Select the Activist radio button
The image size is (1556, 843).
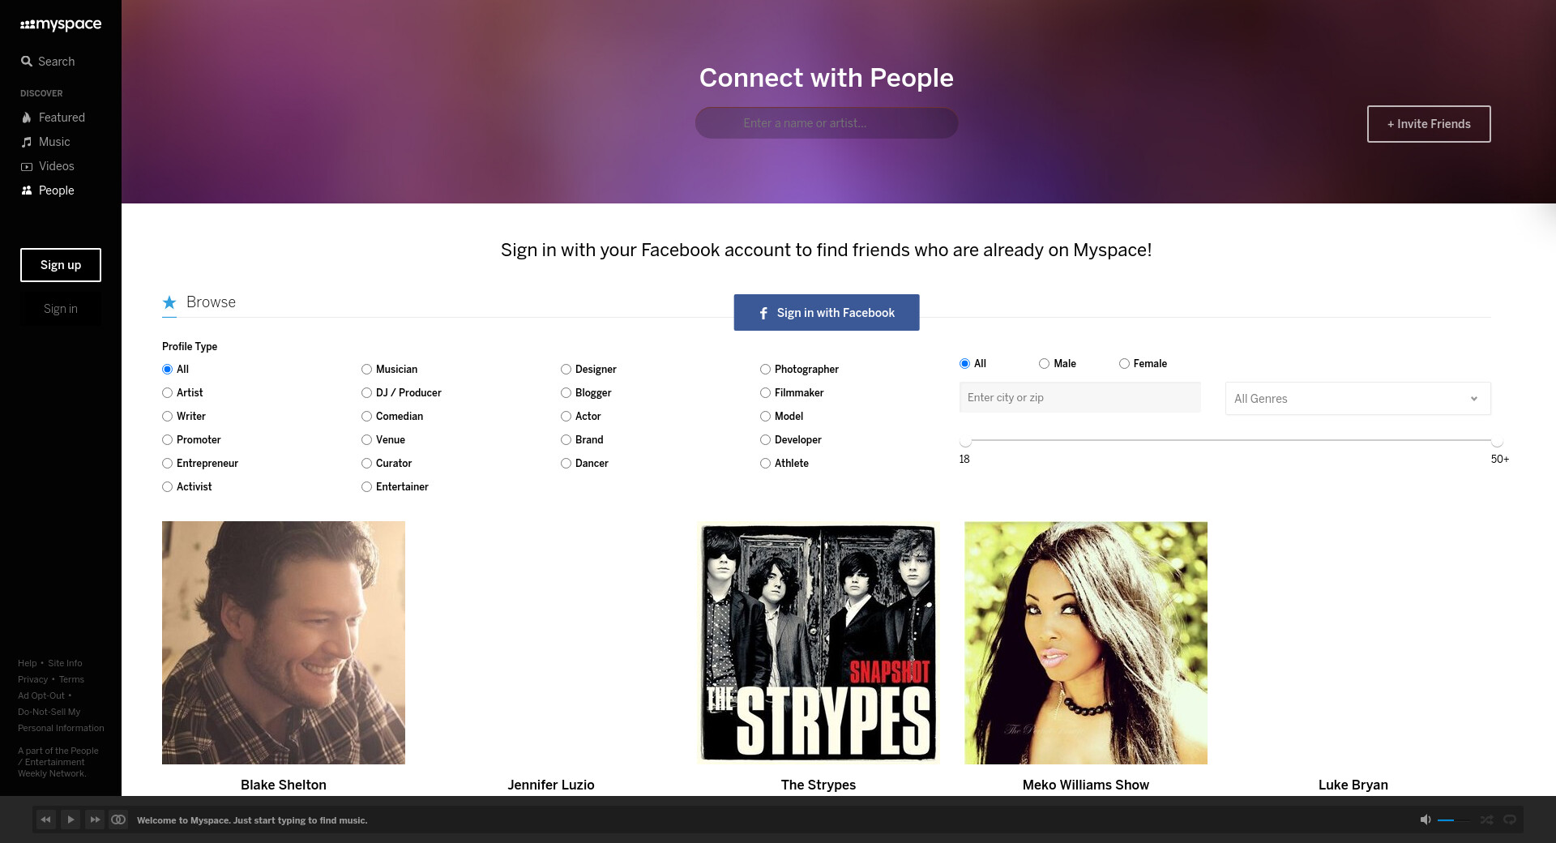point(167,487)
